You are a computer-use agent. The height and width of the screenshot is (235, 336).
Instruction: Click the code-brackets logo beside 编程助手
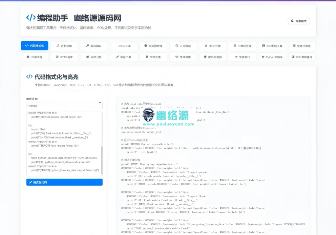(31, 18)
